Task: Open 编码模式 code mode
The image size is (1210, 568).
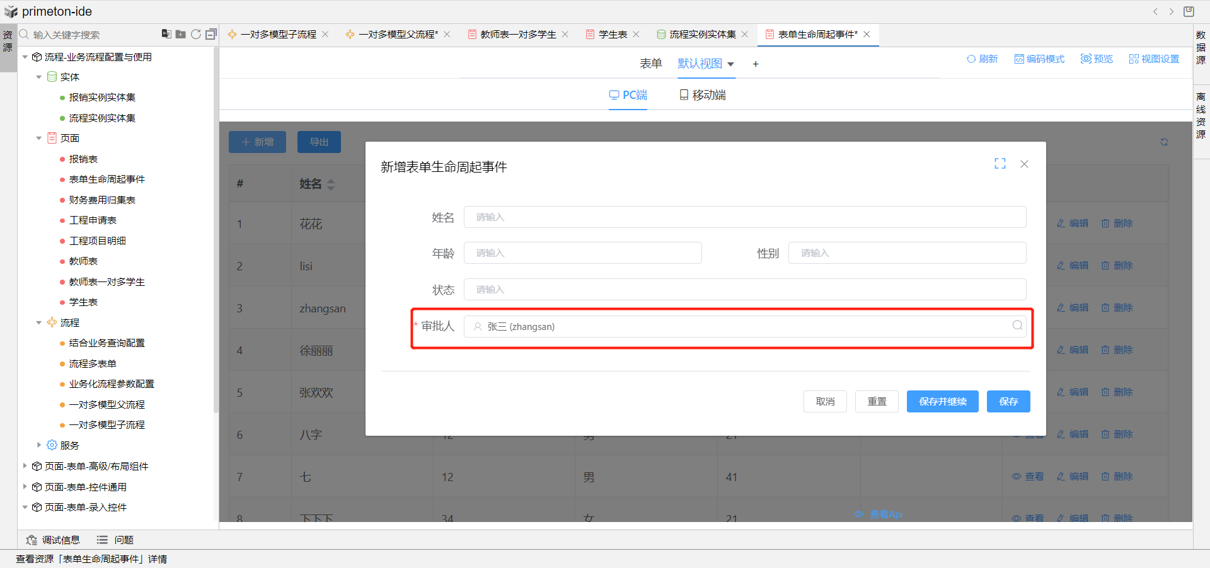Action: coord(1039,59)
